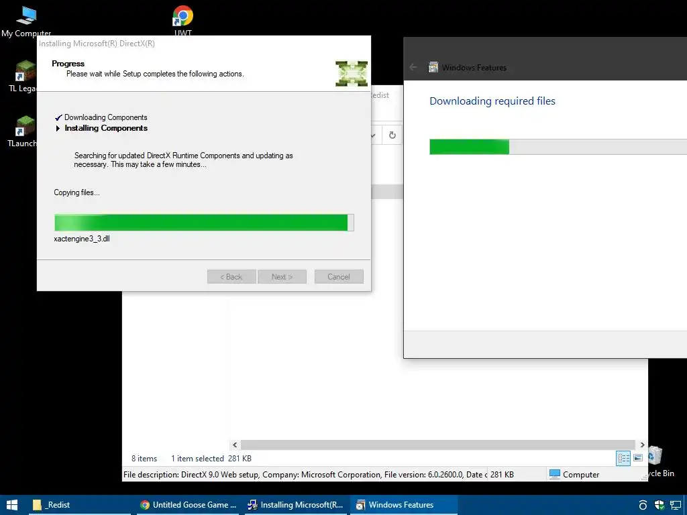Viewport: 687px width, 515px height.
Task: Click the DirectX logo in the setup header
Action: pyautogui.click(x=352, y=74)
